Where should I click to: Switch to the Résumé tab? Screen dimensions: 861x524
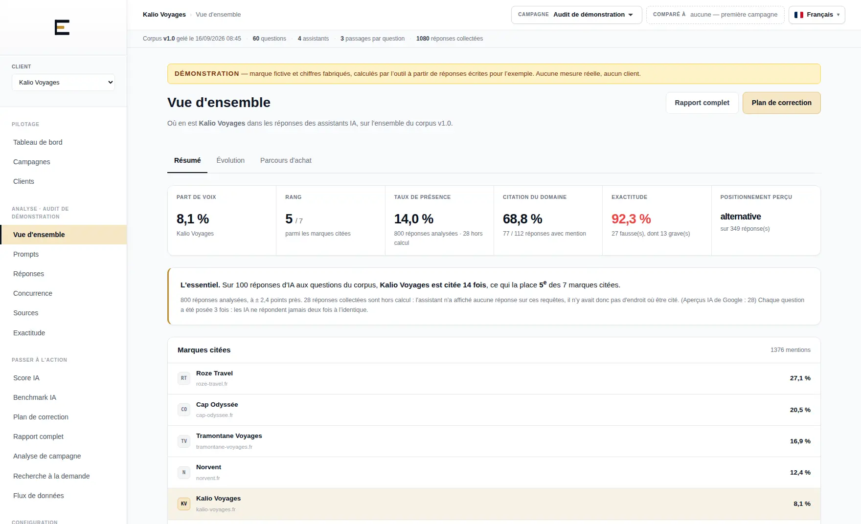pos(187,160)
